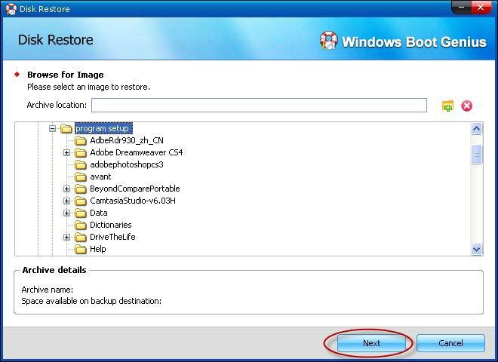Expand the BeyondComparePortable folder
Image resolution: width=498 pixels, height=362 pixels.
point(66,189)
